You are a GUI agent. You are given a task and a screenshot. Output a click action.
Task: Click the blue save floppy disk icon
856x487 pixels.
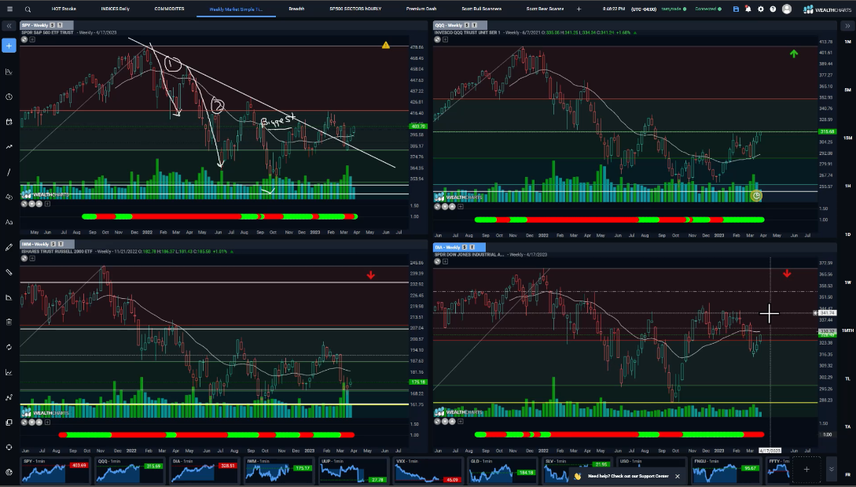point(736,9)
